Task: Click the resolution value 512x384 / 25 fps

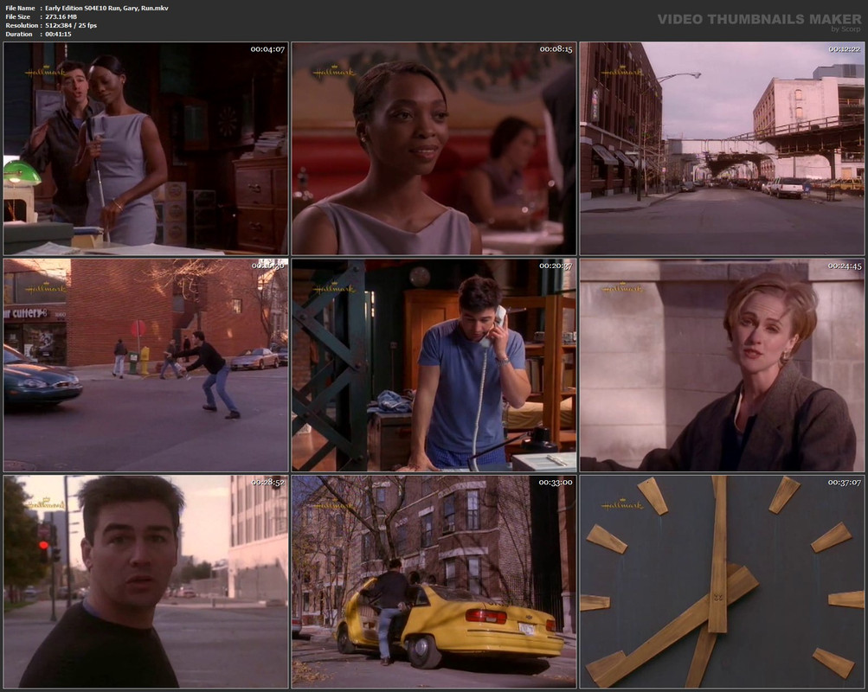Action: pyautogui.click(x=71, y=25)
